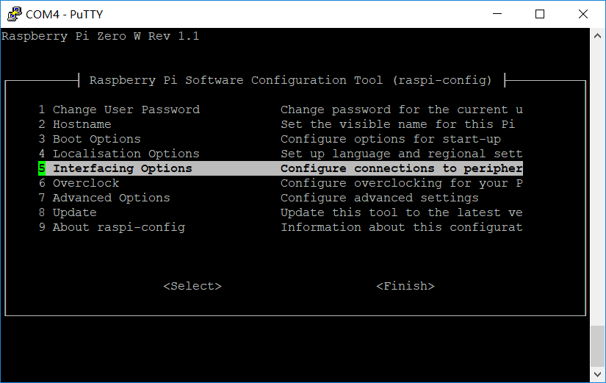Select the Hostname menu entry

pyautogui.click(x=82, y=124)
